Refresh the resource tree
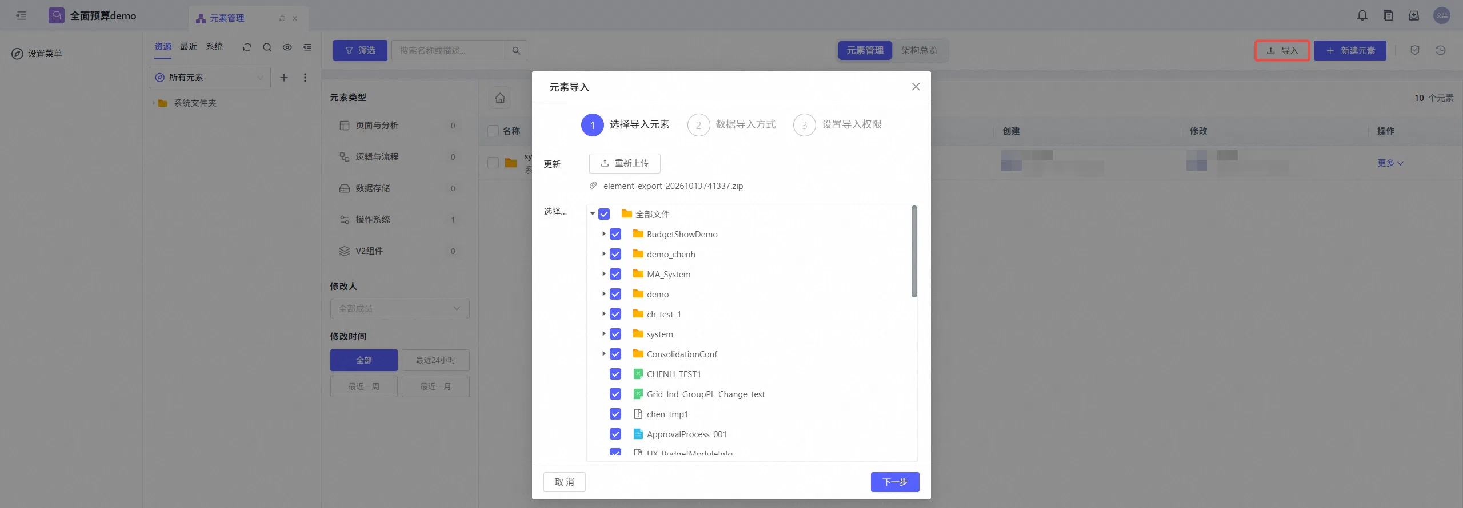Image resolution: width=1463 pixels, height=508 pixels. pyautogui.click(x=247, y=47)
